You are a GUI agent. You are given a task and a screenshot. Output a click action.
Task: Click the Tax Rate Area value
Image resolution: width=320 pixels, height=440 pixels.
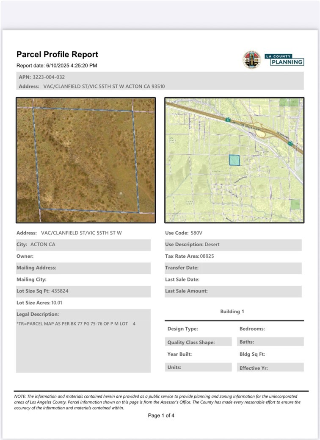pos(207,256)
